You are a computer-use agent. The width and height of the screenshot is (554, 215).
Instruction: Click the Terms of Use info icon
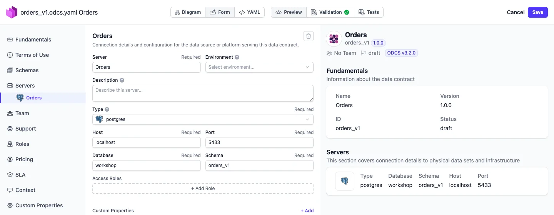click(10, 55)
